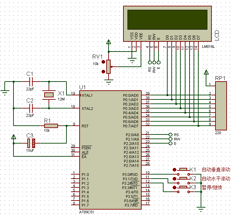Click the K3 push button symbol
This screenshot has height=215, width=231.
183,189
